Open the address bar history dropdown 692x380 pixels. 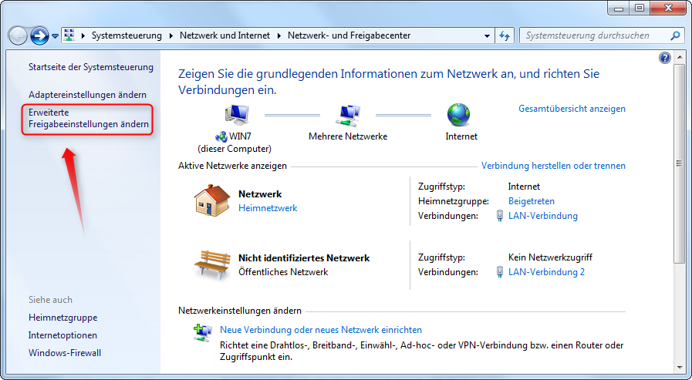(487, 35)
